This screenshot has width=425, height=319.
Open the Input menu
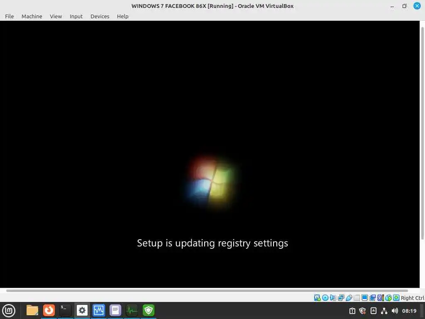(76, 16)
